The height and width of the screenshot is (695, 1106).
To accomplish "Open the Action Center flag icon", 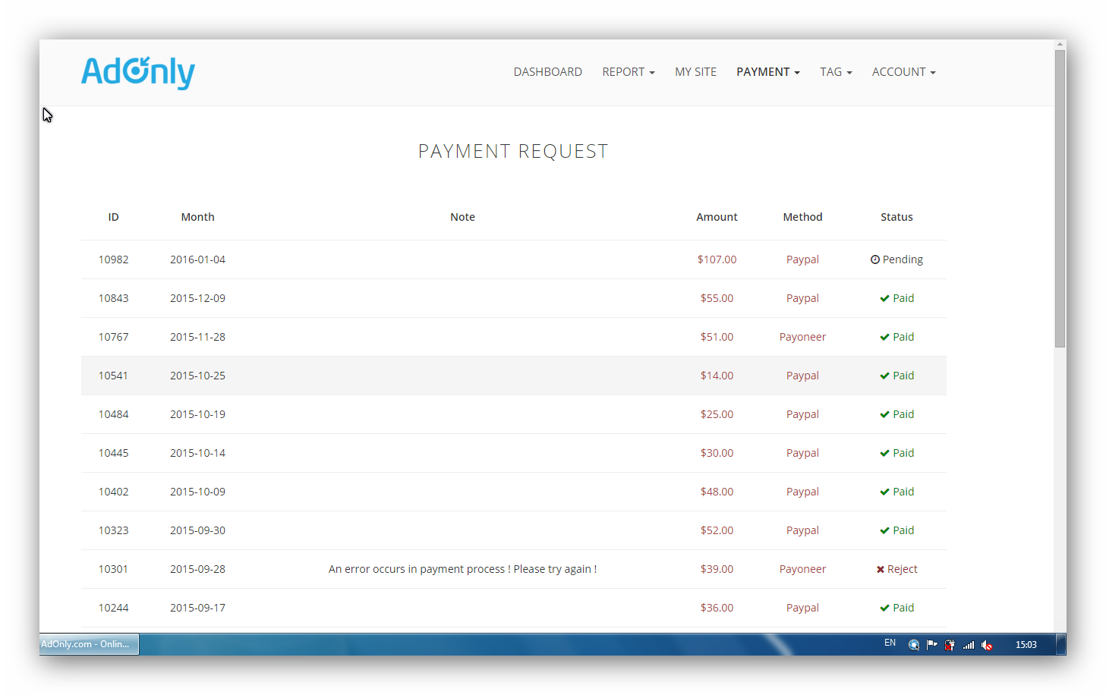I will 932,645.
